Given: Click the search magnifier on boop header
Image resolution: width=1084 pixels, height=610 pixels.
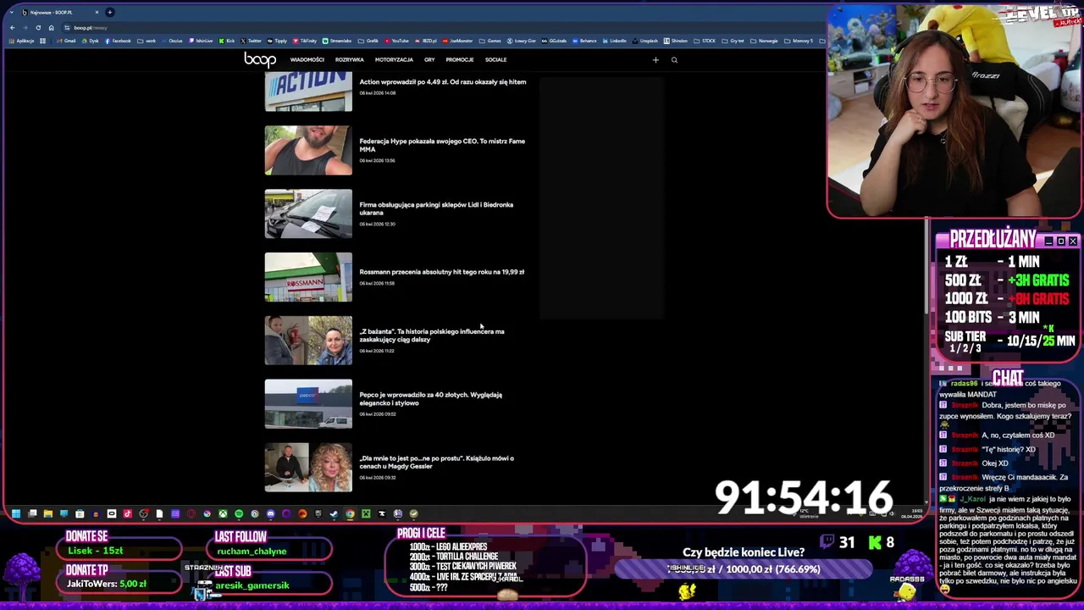Looking at the screenshot, I should pos(674,60).
